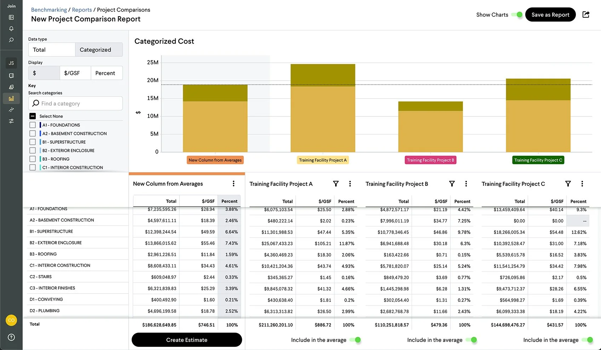Click the share/export icon beside Save as Report
This screenshot has height=350, width=601.
click(x=586, y=15)
